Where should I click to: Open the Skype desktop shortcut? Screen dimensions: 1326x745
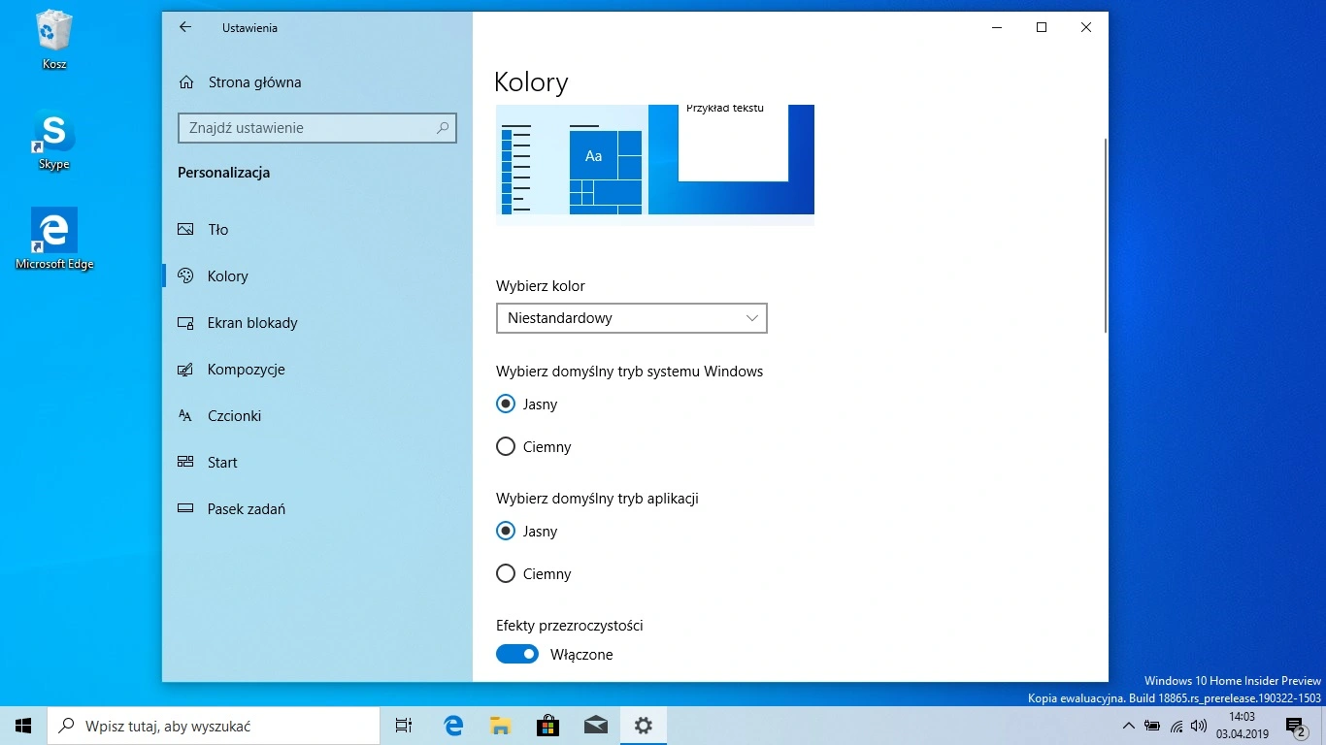[53, 139]
